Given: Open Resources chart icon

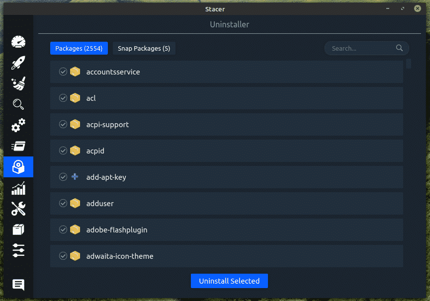Looking at the screenshot, I should (18, 188).
